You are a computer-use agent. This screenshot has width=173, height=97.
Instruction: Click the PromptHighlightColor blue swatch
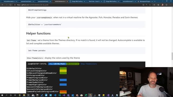pyautogui.click(x=63, y=85)
